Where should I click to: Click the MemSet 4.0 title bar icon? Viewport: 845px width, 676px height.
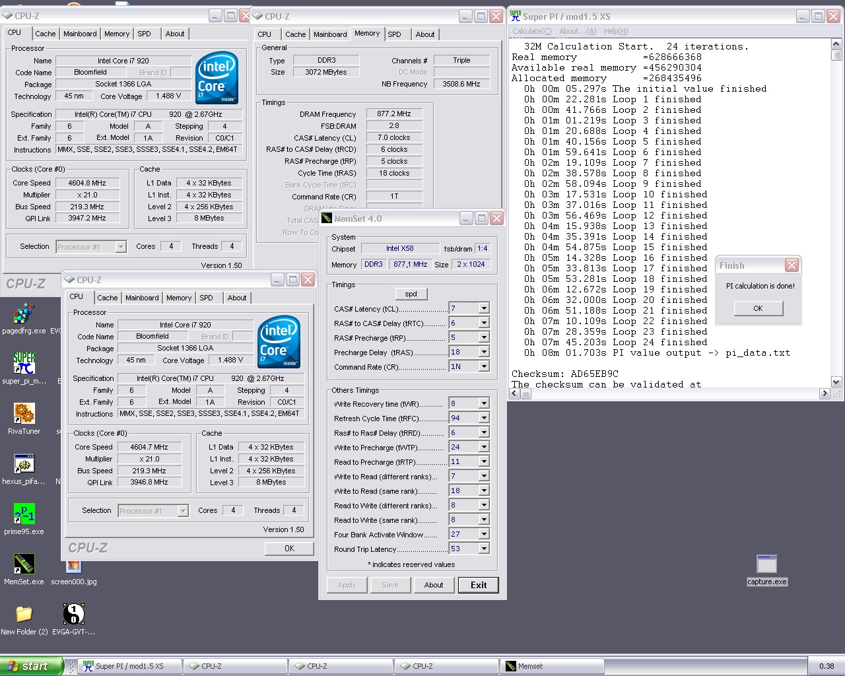click(327, 219)
